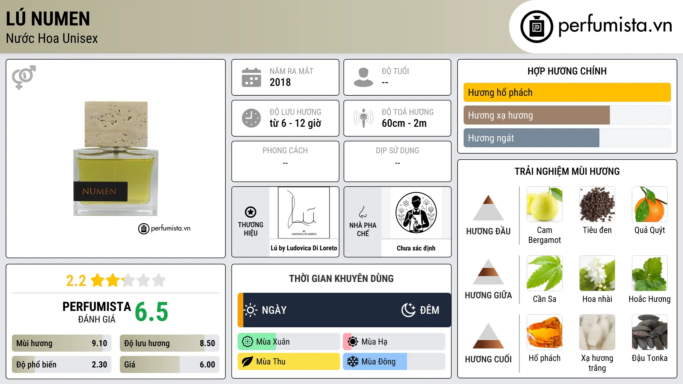Click the perfumista.vn bottle logo icon
The width and height of the screenshot is (683, 384).
pos(537,27)
